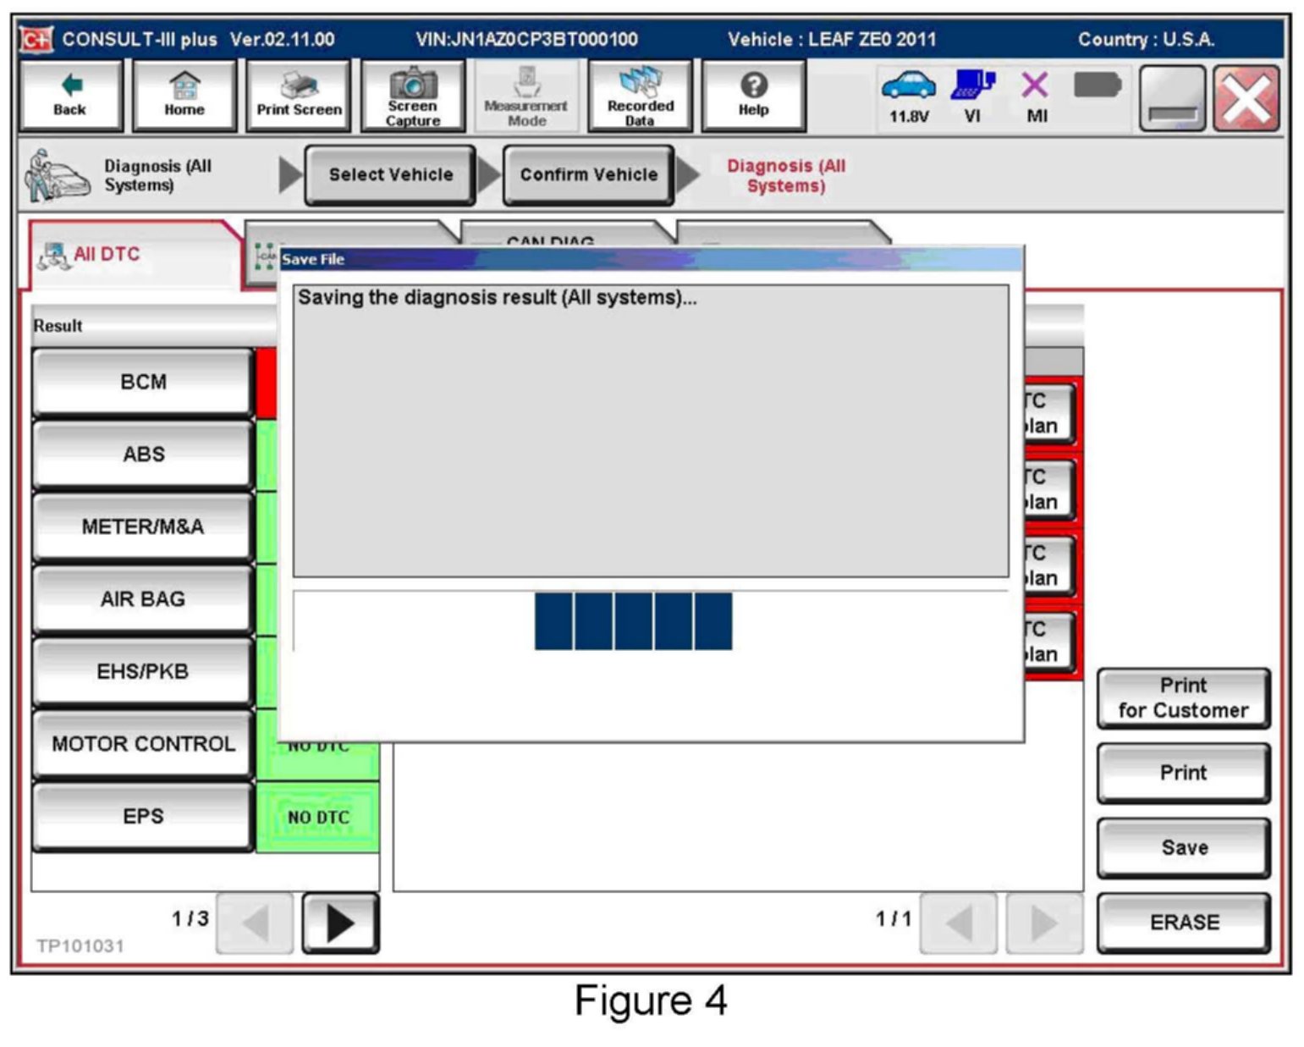The height and width of the screenshot is (1047, 1304).
Task: Take a Screen Capture with camera icon
Action: click(413, 95)
